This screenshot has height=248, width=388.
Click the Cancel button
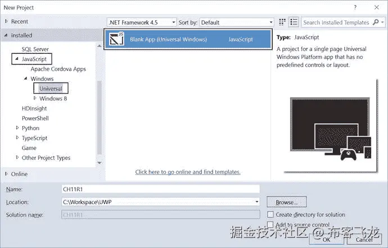[364, 240]
